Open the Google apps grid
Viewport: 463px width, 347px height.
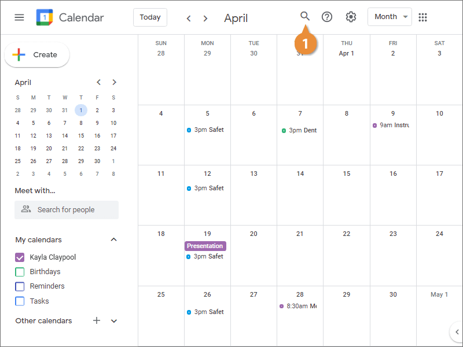pos(423,17)
